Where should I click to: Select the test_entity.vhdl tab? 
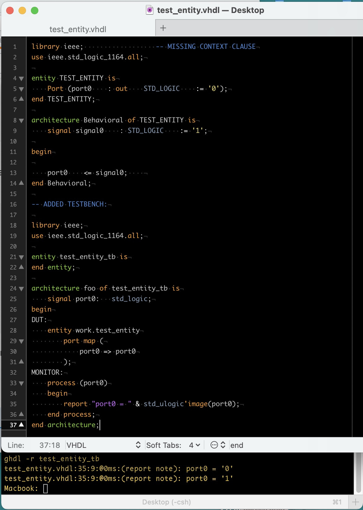[x=78, y=29]
